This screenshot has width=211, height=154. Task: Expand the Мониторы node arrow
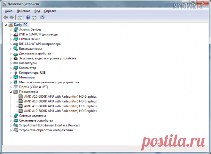pos(11,78)
